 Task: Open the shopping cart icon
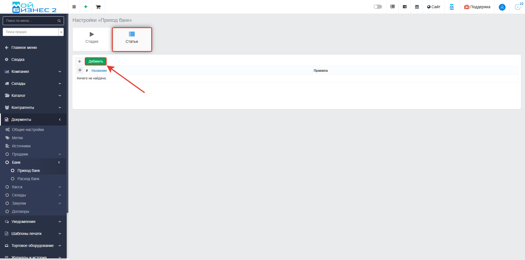pos(98,7)
